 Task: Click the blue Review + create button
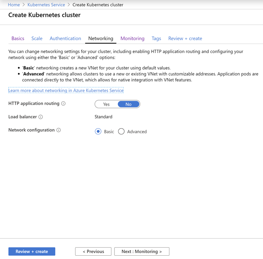click(x=32, y=251)
